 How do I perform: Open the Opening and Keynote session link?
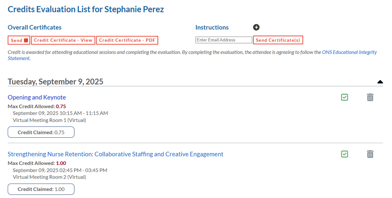[x=37, y=97]
